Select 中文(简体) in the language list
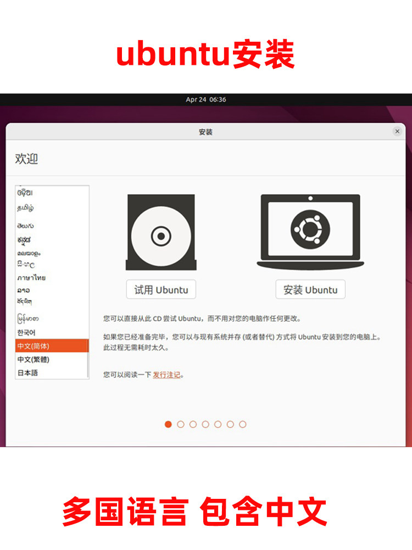Image resolution: width=412 pixels, height=550 pixels. [x=52, y=346]
